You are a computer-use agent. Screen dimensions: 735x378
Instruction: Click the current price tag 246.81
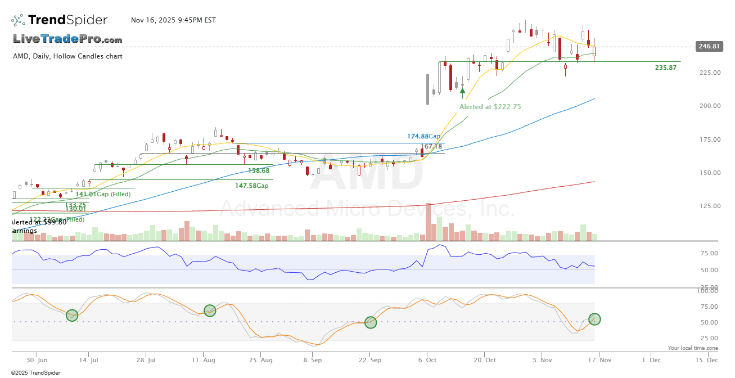(x=708, y=46)
